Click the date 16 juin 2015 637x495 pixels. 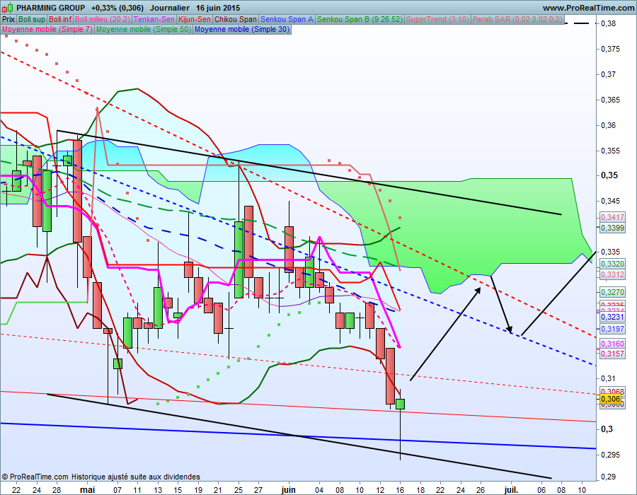coord(218,8)
